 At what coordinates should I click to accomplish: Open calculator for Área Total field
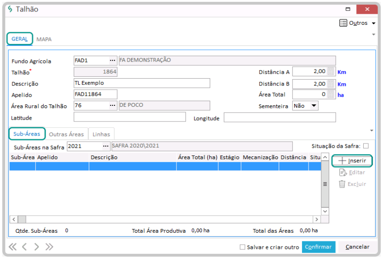(331, 94)
